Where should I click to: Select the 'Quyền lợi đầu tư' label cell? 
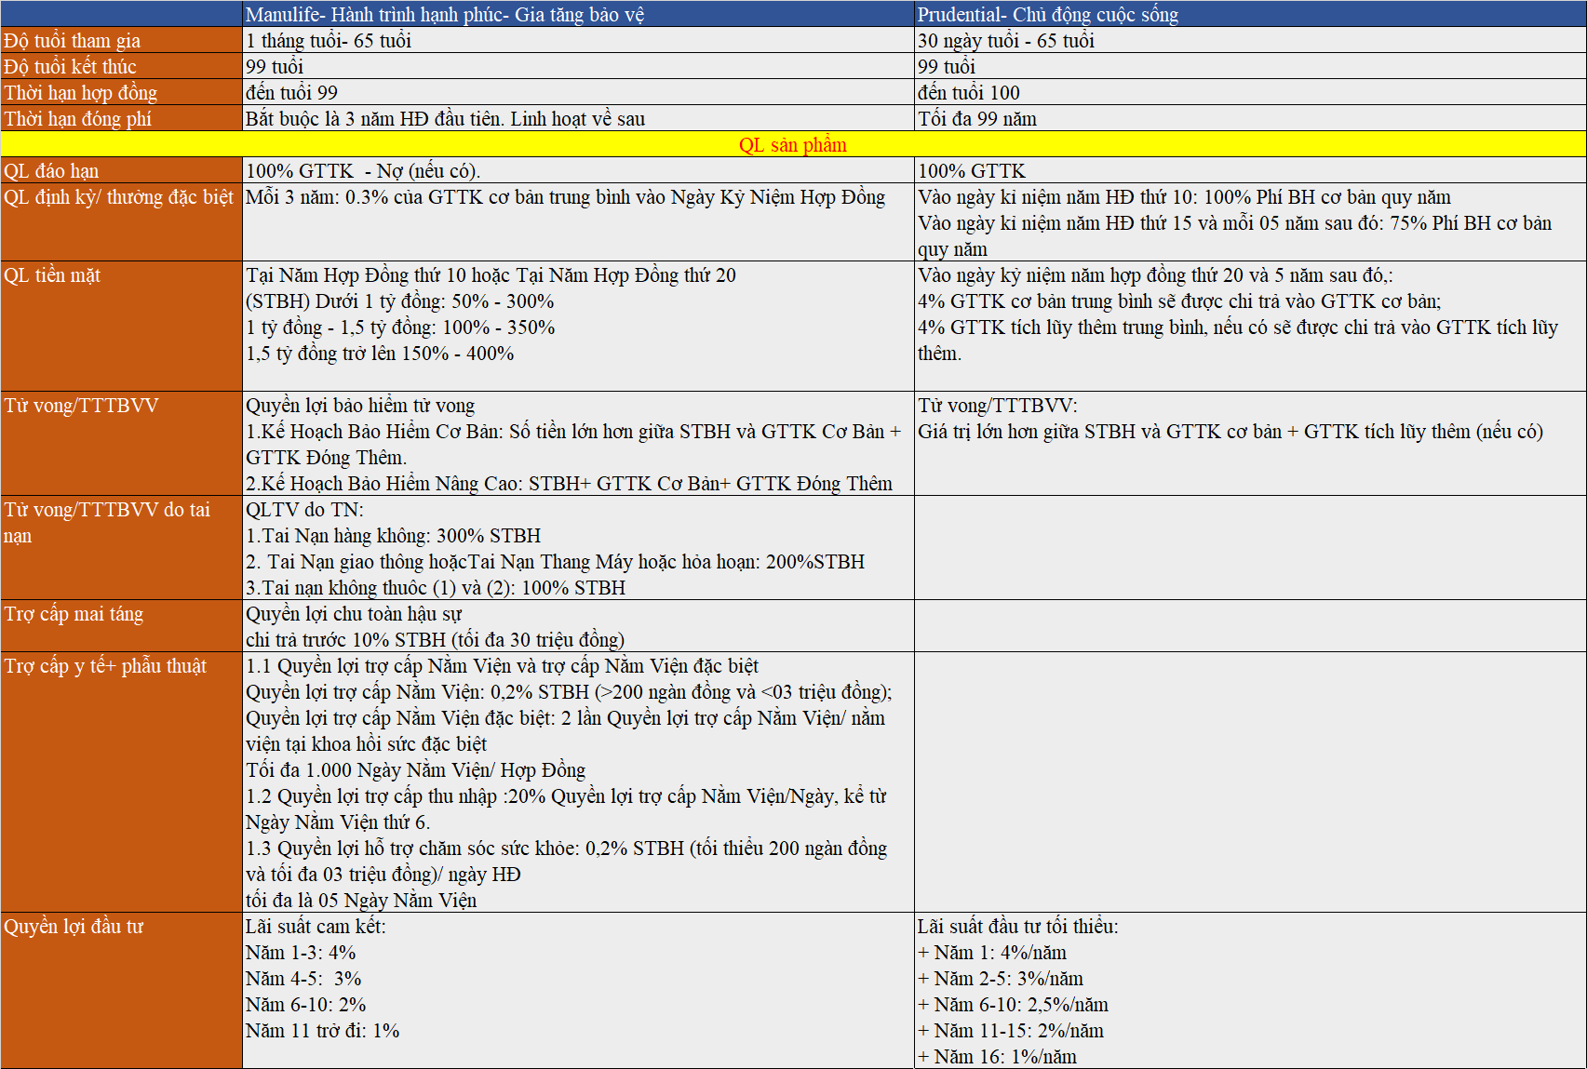click(x=121, y=990)
